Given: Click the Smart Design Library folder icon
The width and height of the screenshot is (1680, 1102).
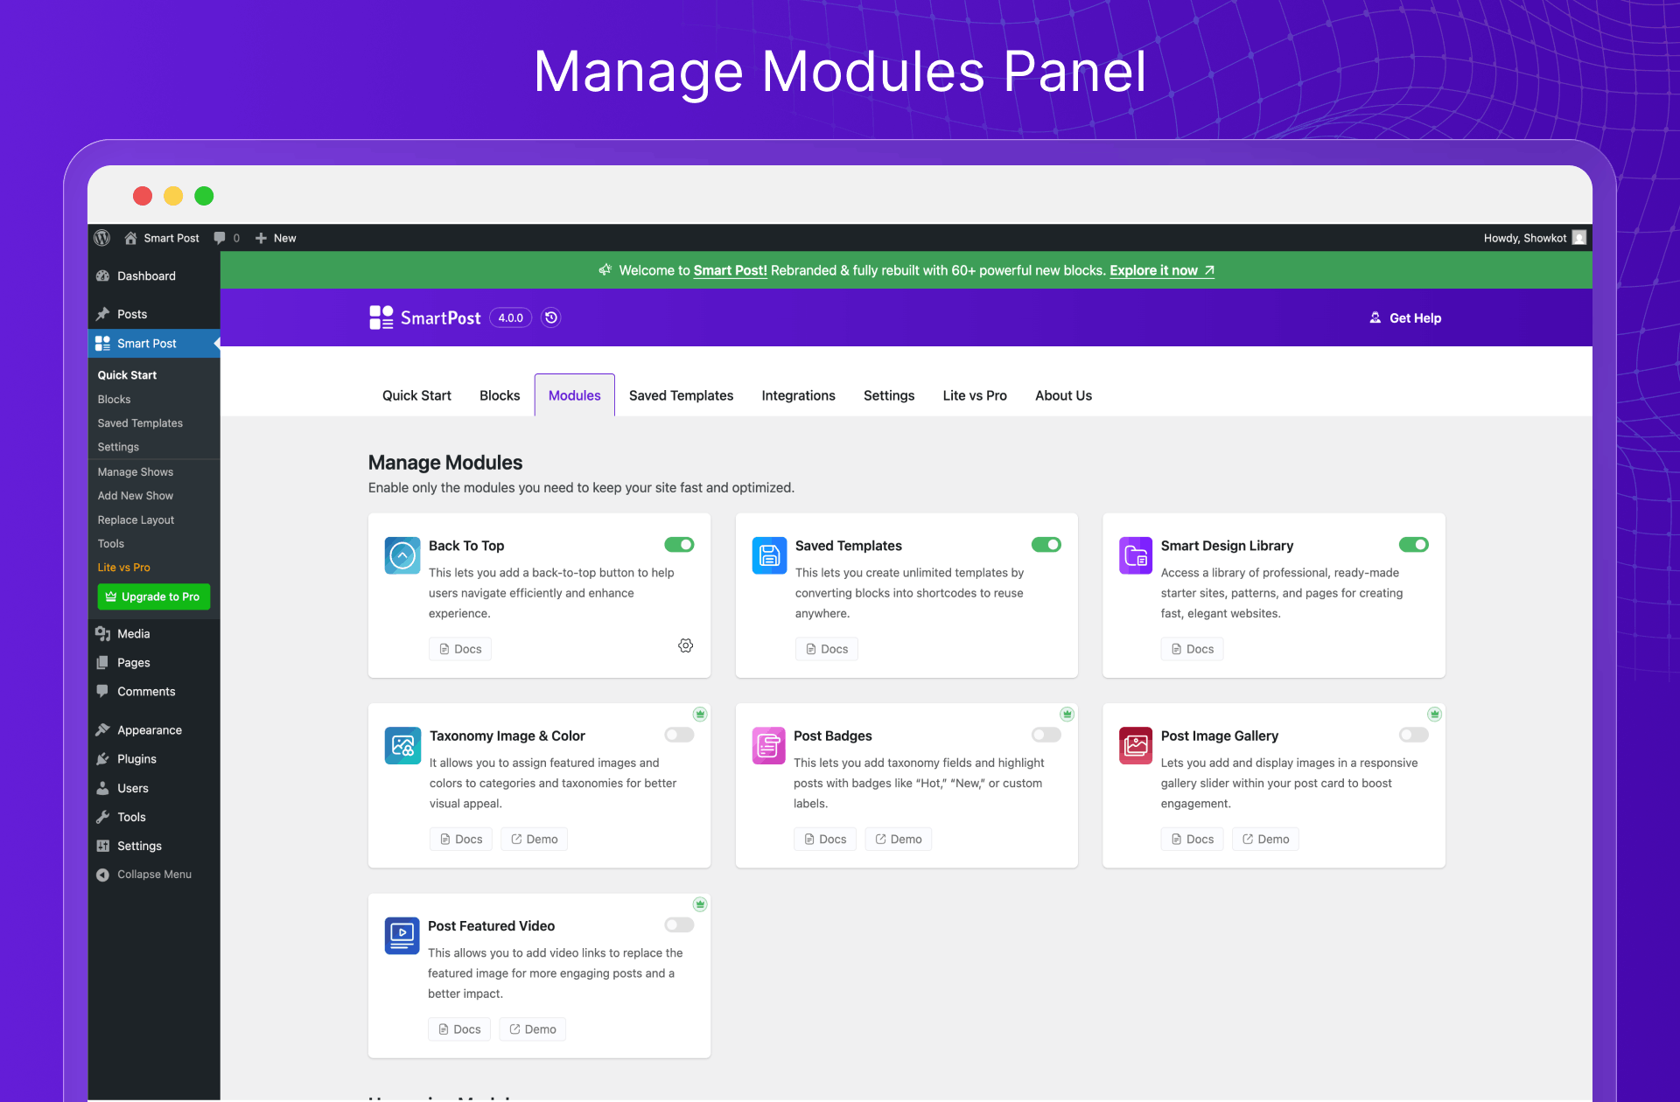Looking at the screenshot, I should point(1136,555).
